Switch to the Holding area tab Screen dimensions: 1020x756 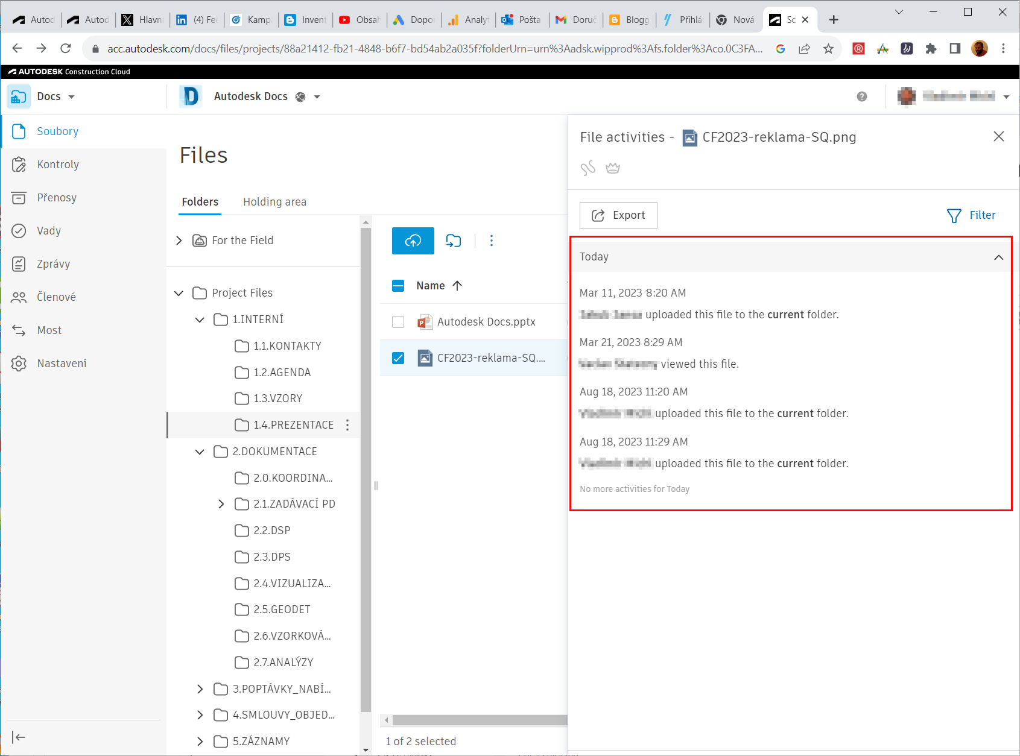274,202
